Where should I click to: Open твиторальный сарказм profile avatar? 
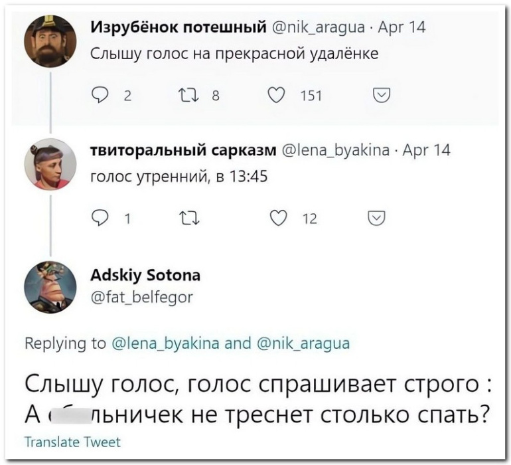(50, 163)
